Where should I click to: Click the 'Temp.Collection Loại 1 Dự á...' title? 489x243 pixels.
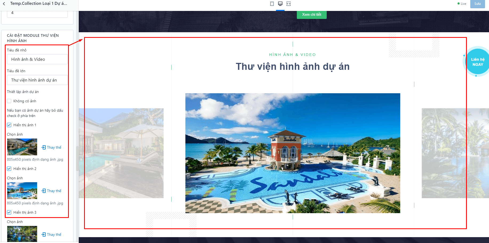pos(39,3)
